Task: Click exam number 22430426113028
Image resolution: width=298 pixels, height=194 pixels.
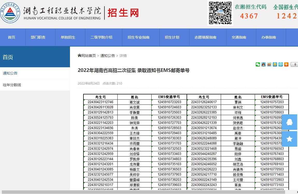Action: (x=101, y=107)
